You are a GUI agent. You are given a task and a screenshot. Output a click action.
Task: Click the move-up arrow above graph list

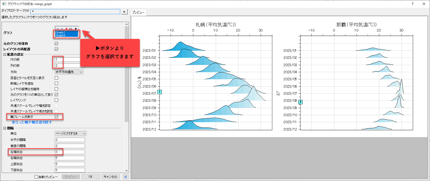(62, 29)
